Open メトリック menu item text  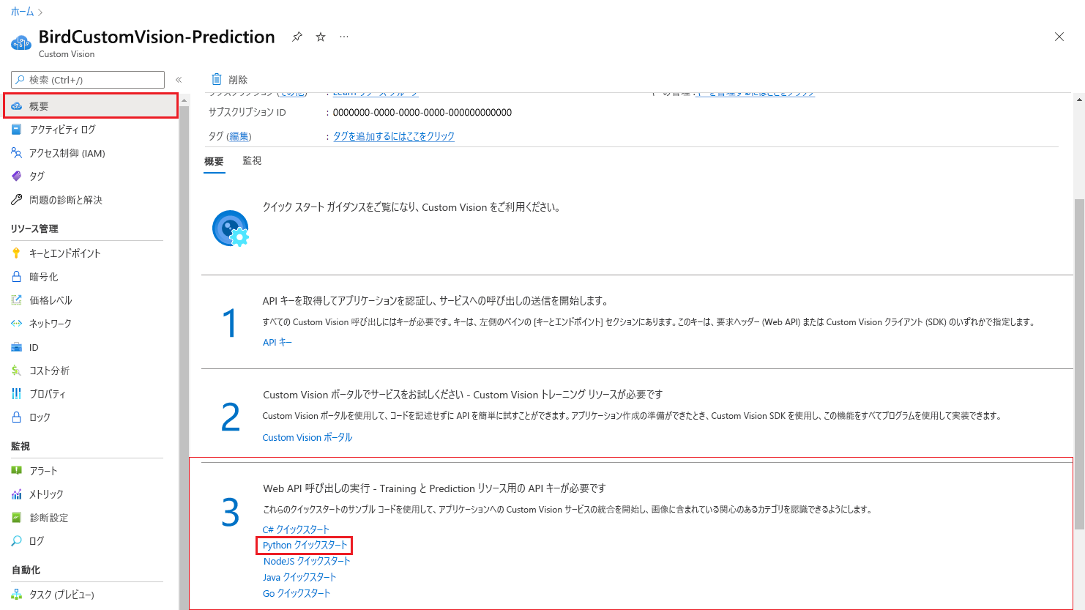pyautogui.click(x=46, y=494)
